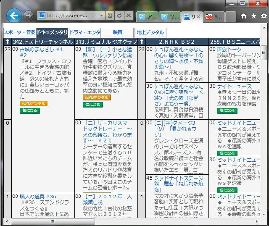Close the active tab with its X

pyautogui.click(x=198, y=17)
